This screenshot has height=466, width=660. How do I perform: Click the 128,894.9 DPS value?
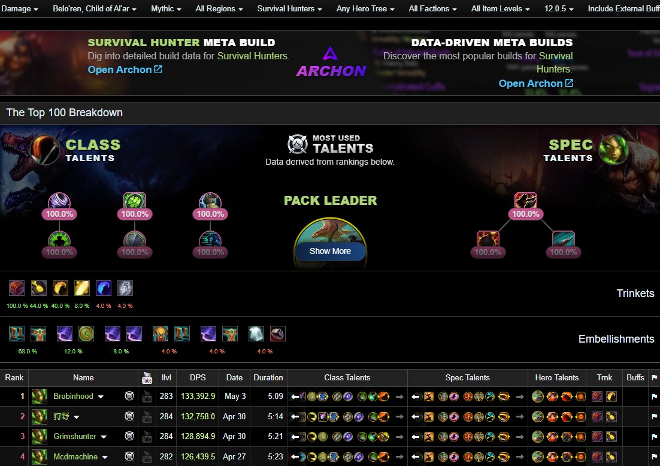(198, 437)
